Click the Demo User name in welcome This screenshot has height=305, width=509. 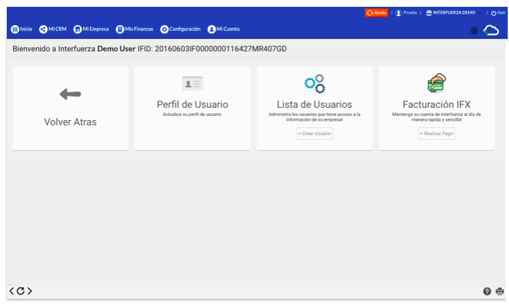116,49
